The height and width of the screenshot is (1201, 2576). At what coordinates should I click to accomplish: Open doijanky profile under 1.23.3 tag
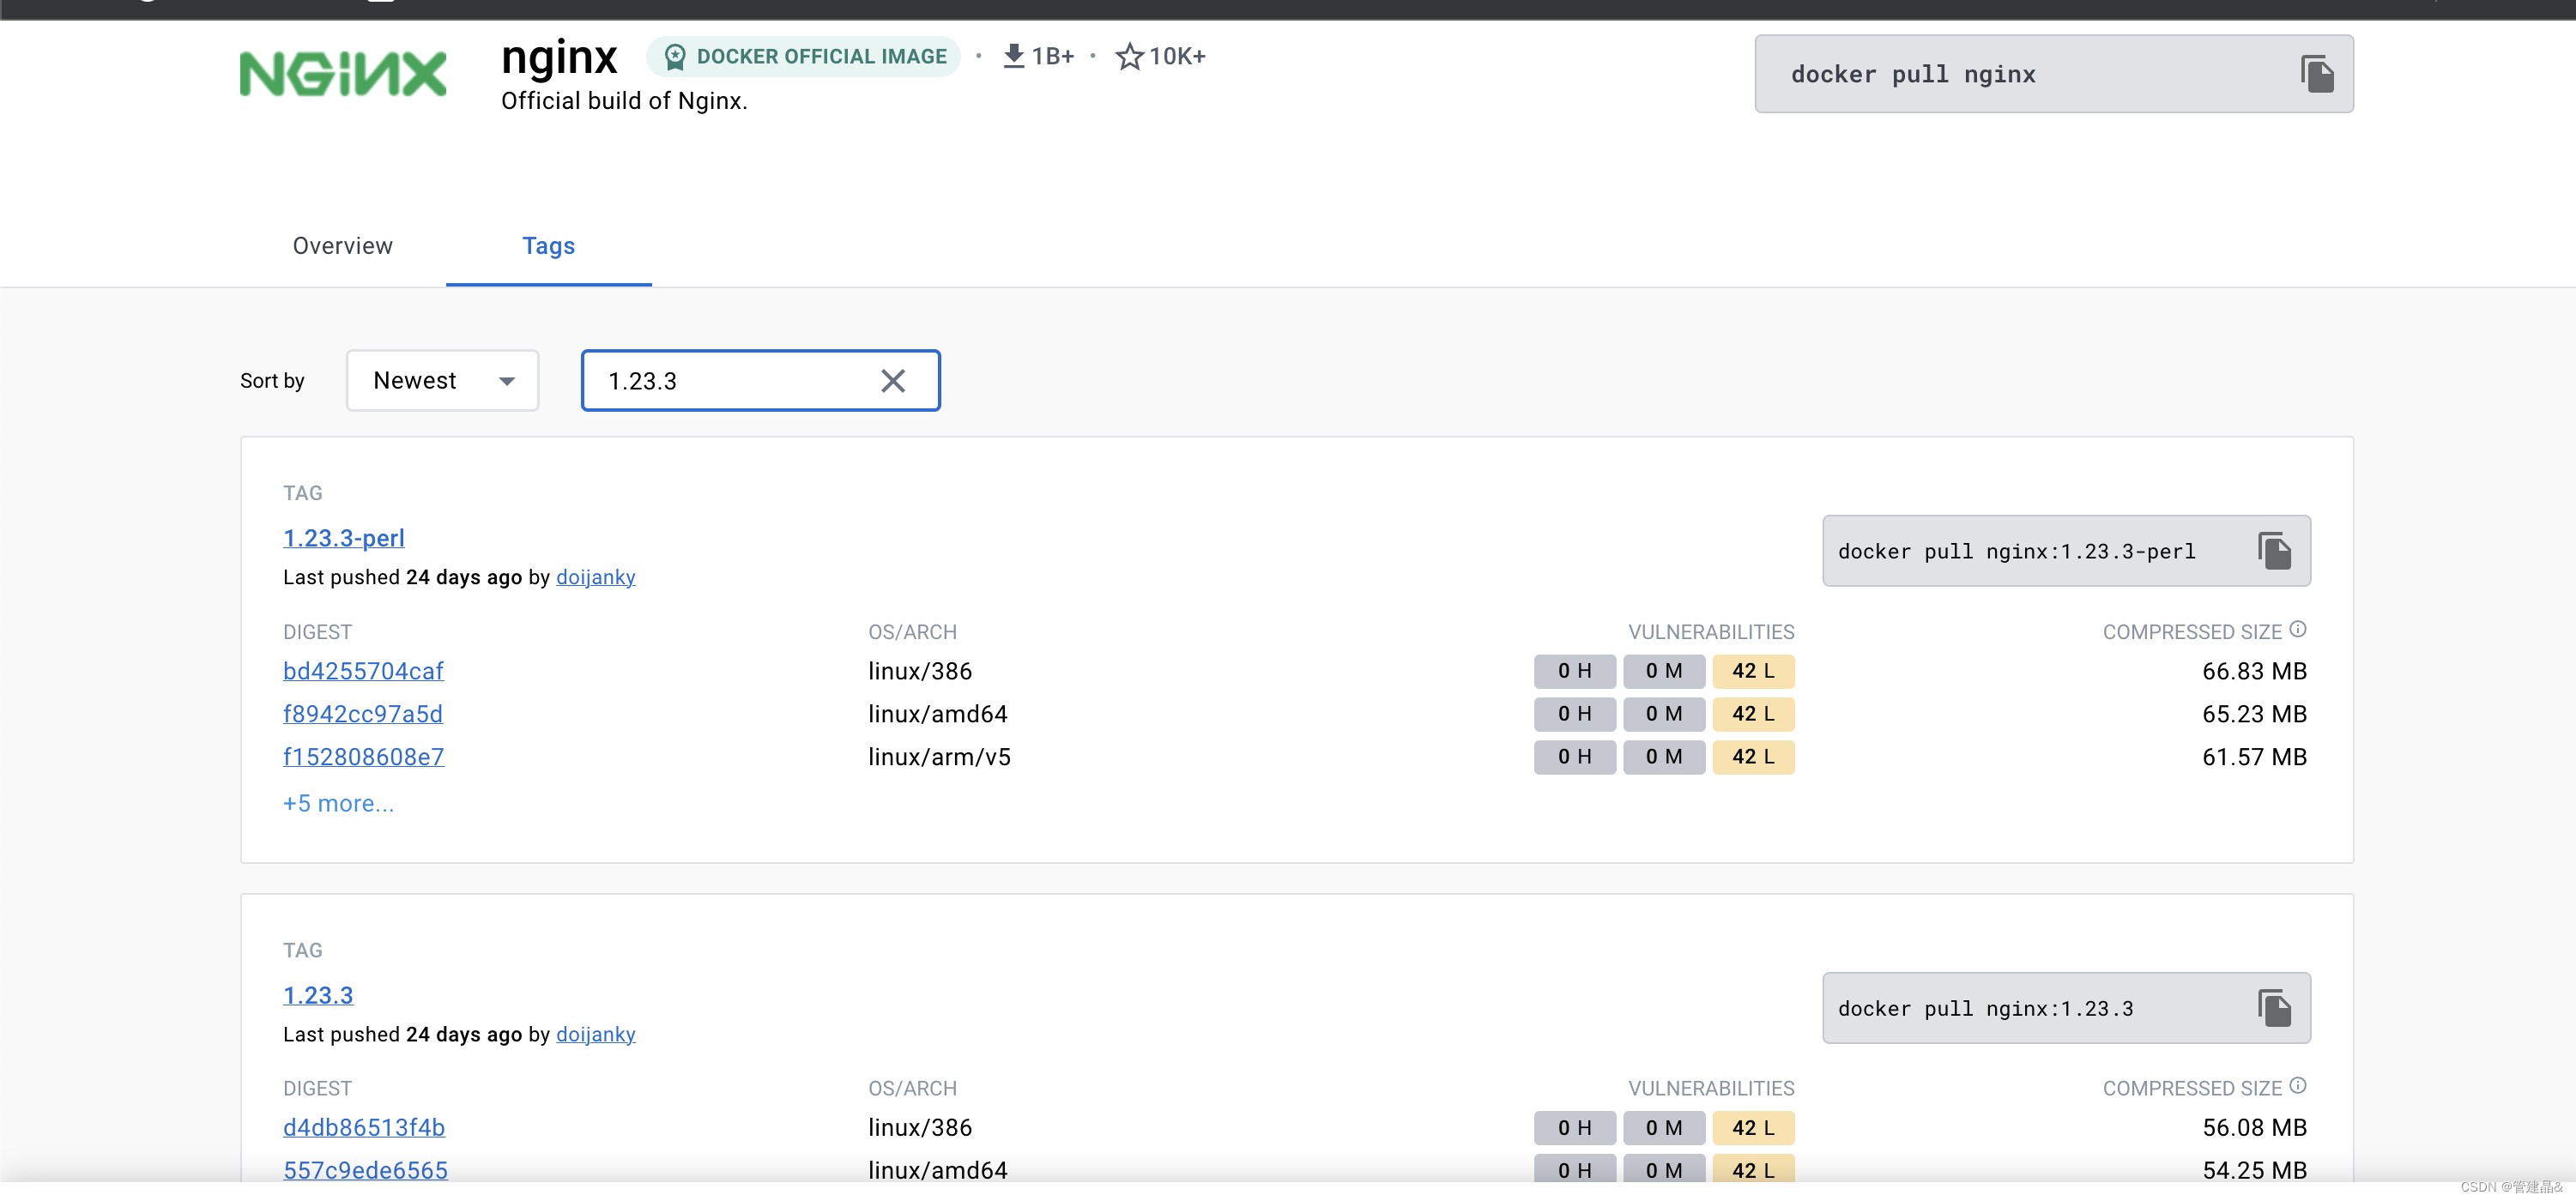tap(595, 1034)
